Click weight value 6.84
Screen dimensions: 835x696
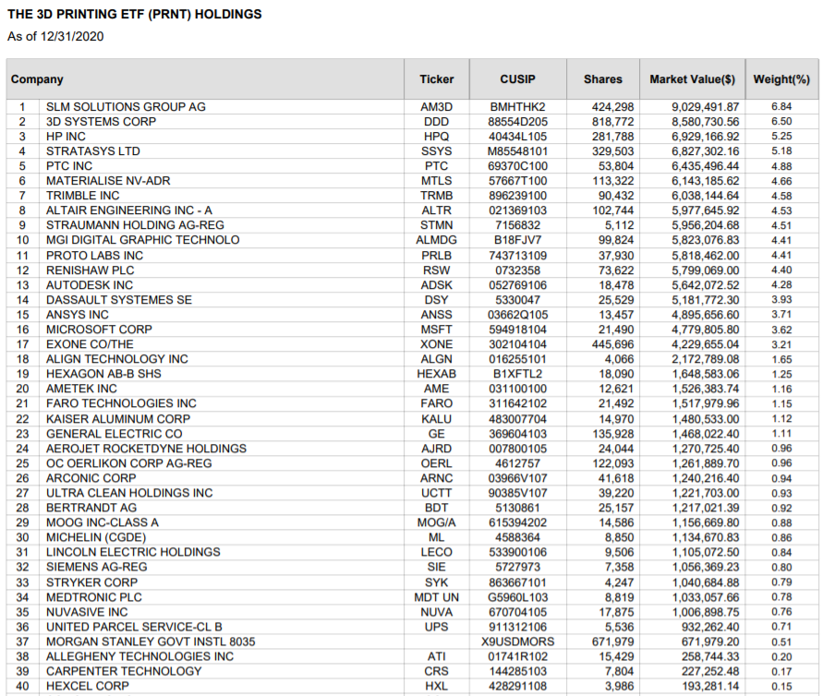click(x=781, y=107)
